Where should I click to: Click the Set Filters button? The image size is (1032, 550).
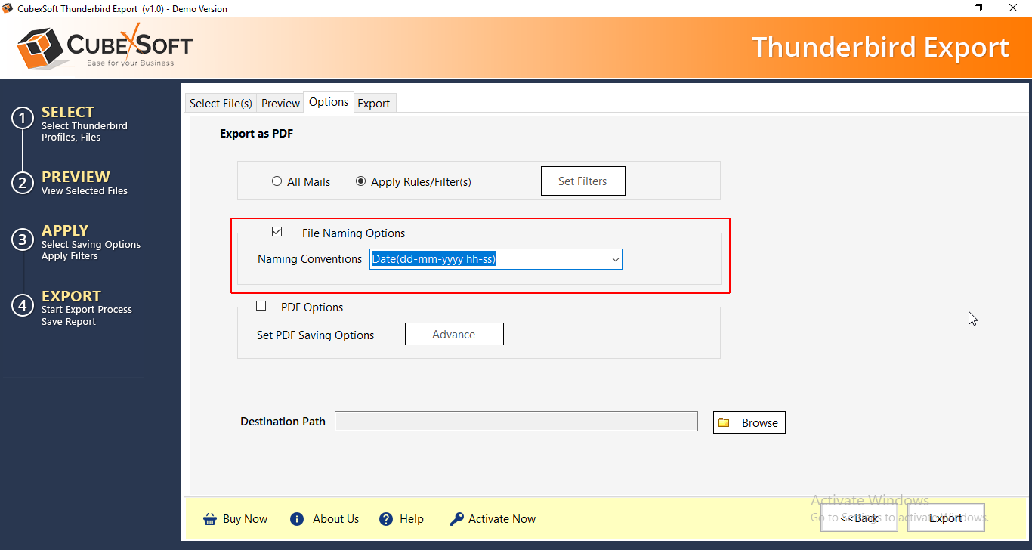582,181
